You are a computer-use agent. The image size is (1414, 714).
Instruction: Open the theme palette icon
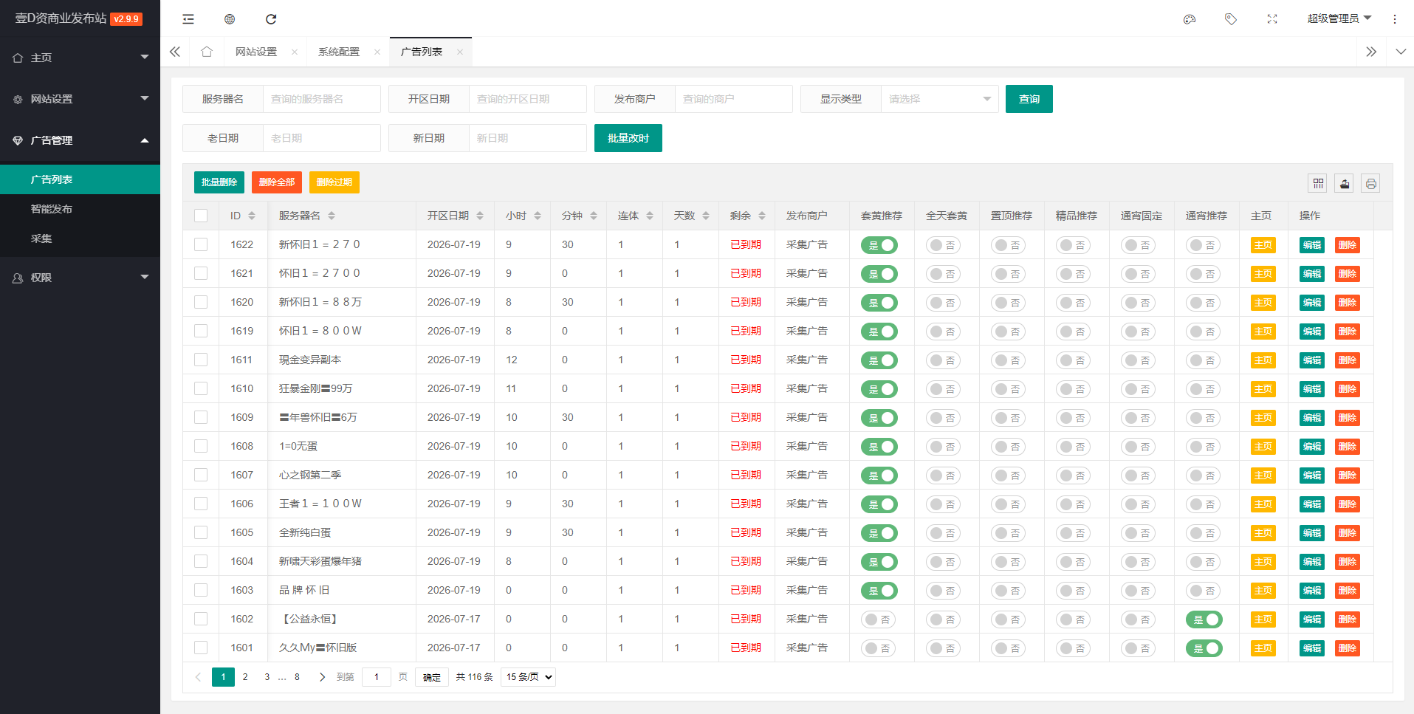click(1190, 19)
